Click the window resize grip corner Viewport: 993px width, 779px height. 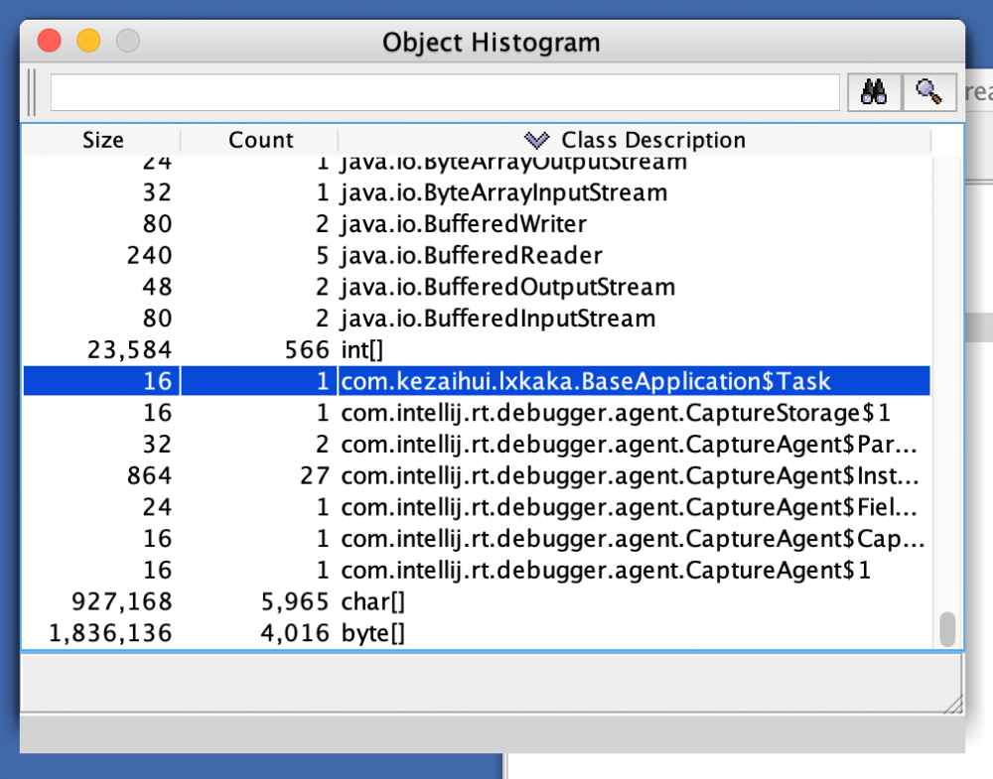coord(953,704)
